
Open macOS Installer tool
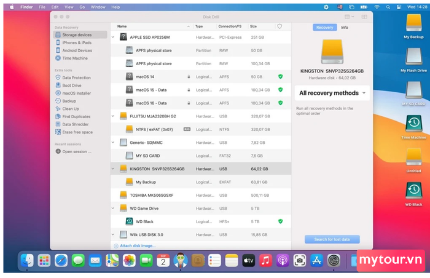[x=77, y=93]
